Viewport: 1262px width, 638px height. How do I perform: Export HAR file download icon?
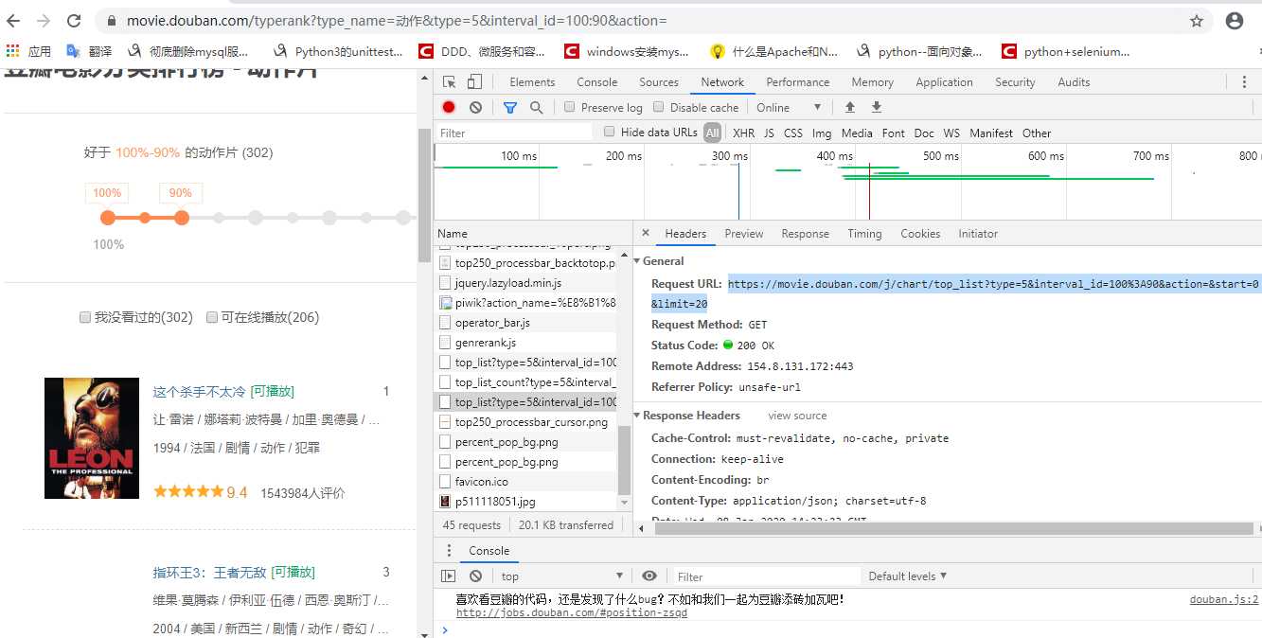877,107
